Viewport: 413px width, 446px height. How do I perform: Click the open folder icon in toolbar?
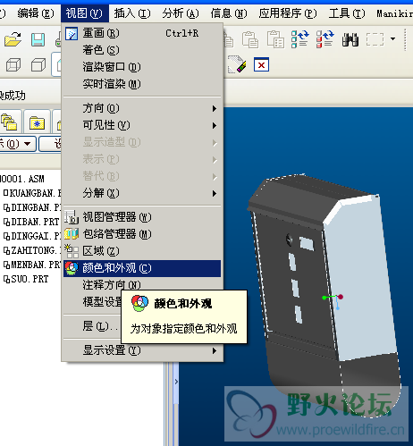pyautogui.click(x=13, y=39)
